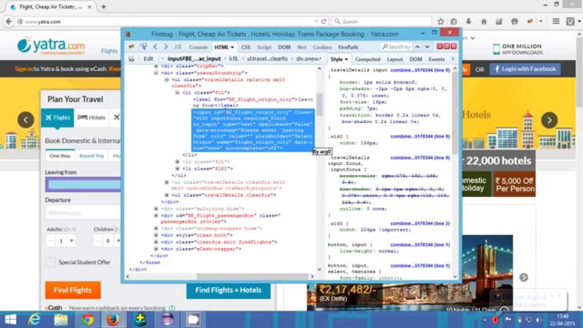Open the Flights top navigation link
The height and width of the screenshot is (328, 583).
pyautogui.click(x=109, y=51)
